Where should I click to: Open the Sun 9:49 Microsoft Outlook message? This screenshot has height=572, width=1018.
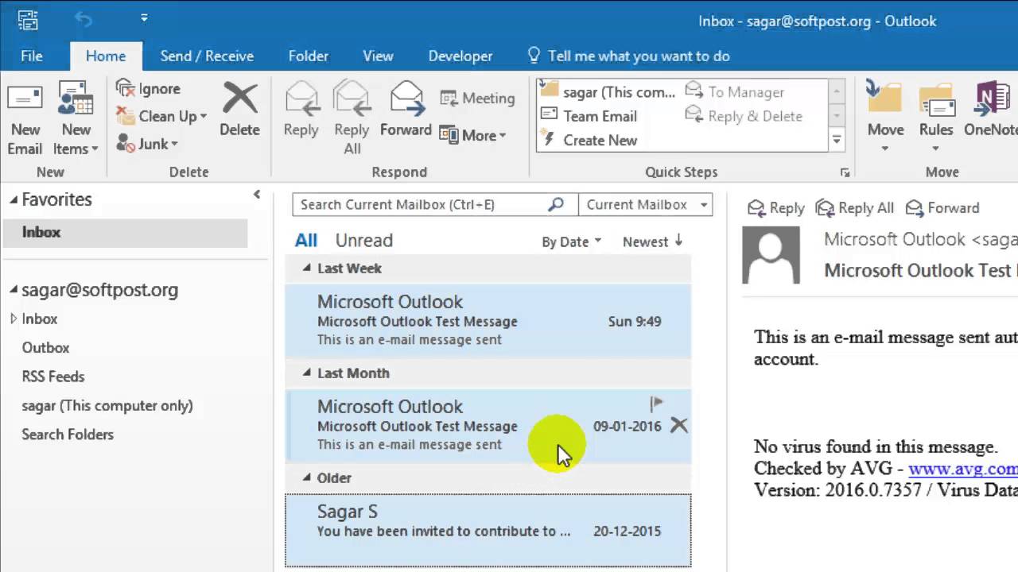pos(488,320)
